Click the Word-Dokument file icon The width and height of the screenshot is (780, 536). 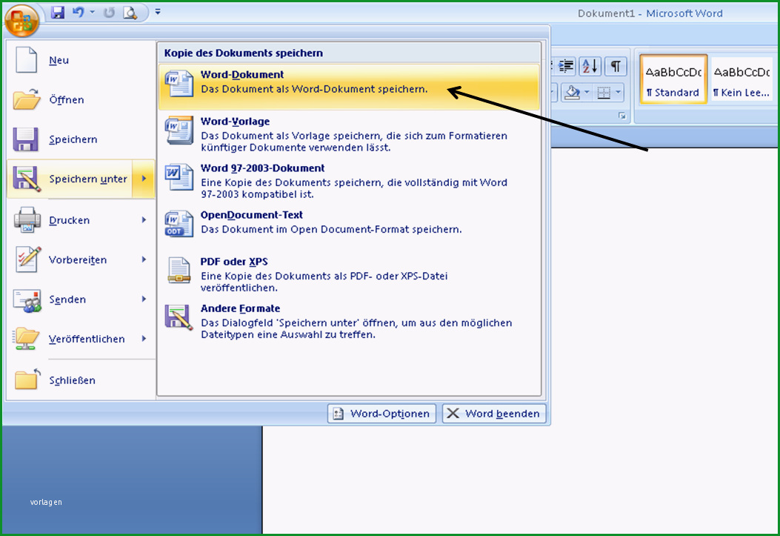[x=179, y=83]
